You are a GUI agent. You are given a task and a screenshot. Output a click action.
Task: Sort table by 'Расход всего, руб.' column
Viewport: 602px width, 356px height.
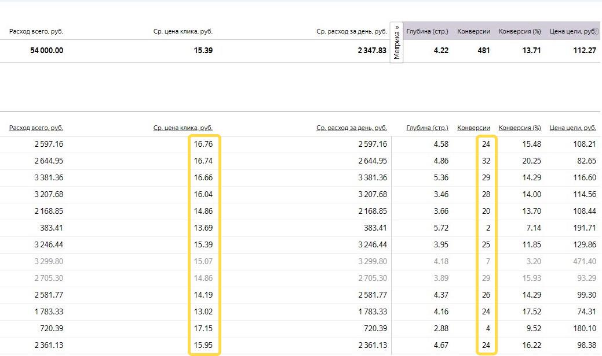click(36, 128)
